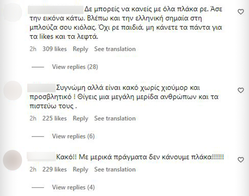Image resolution: width=249 pixels, height=196 pixels.
Task: Click the 2h timestamp on first comment
Action: 33,49
